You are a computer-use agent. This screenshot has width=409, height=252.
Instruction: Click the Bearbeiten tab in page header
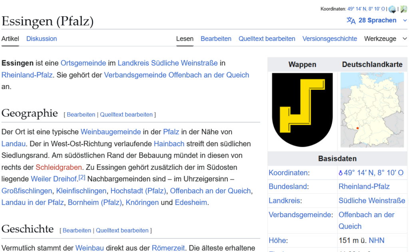point(216,39)
